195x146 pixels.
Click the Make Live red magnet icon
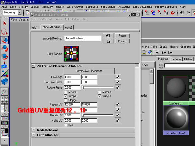click(173, 12)
